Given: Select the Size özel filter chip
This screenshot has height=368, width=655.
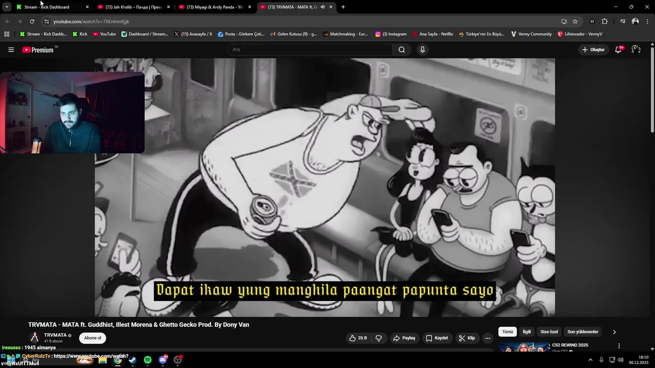Looking at the screenshot, I should tap(549, 332).
